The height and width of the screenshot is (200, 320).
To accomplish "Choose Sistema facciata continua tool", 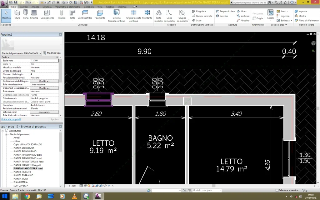I will coord(117,16).
